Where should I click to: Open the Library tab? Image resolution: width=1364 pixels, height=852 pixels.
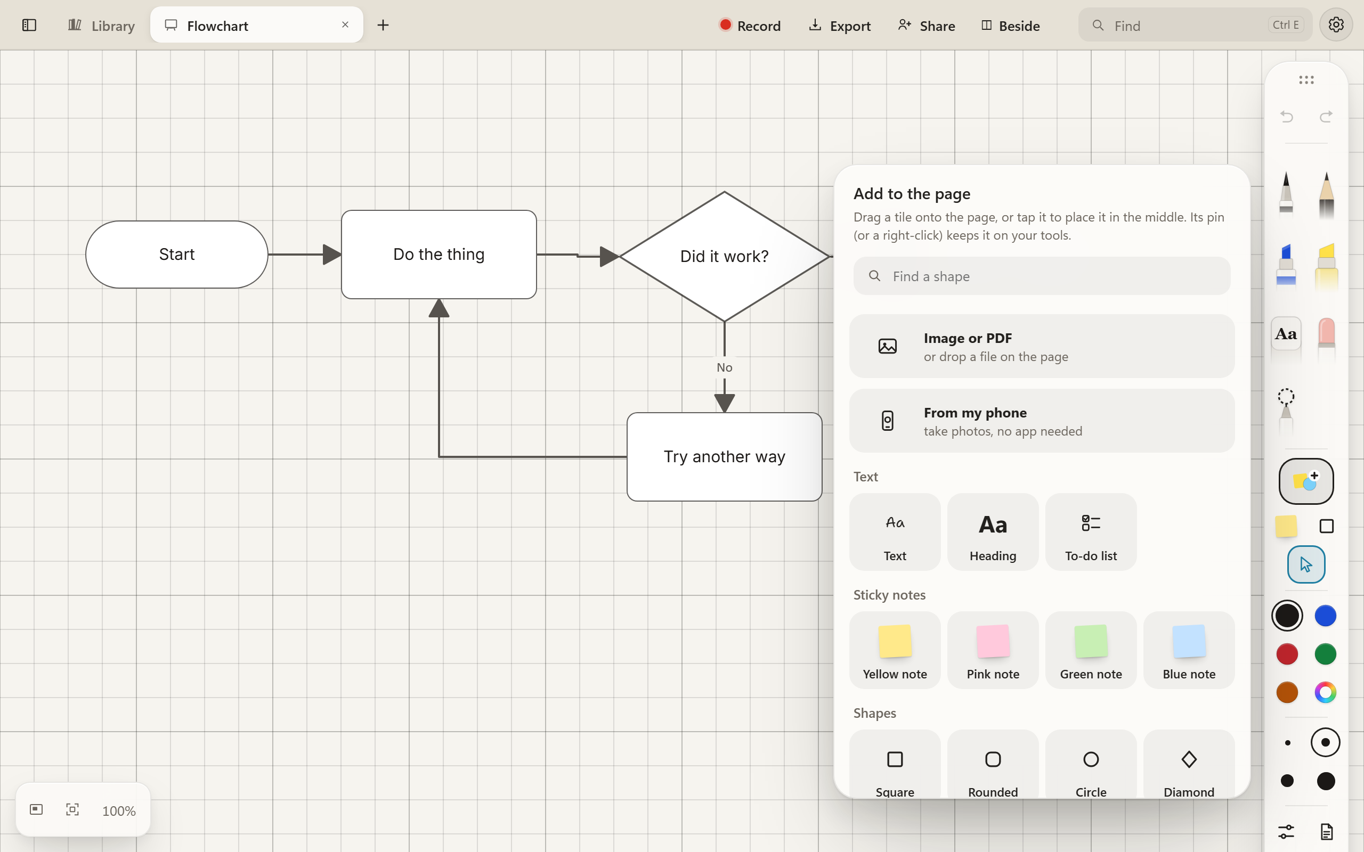[x=101, y=26]
